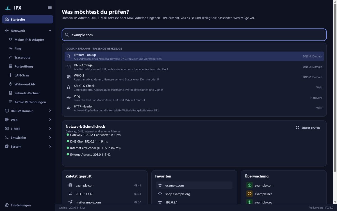Click the Subnetz-Rechner calculator icon
337x211 pixels.
[11, 93]
